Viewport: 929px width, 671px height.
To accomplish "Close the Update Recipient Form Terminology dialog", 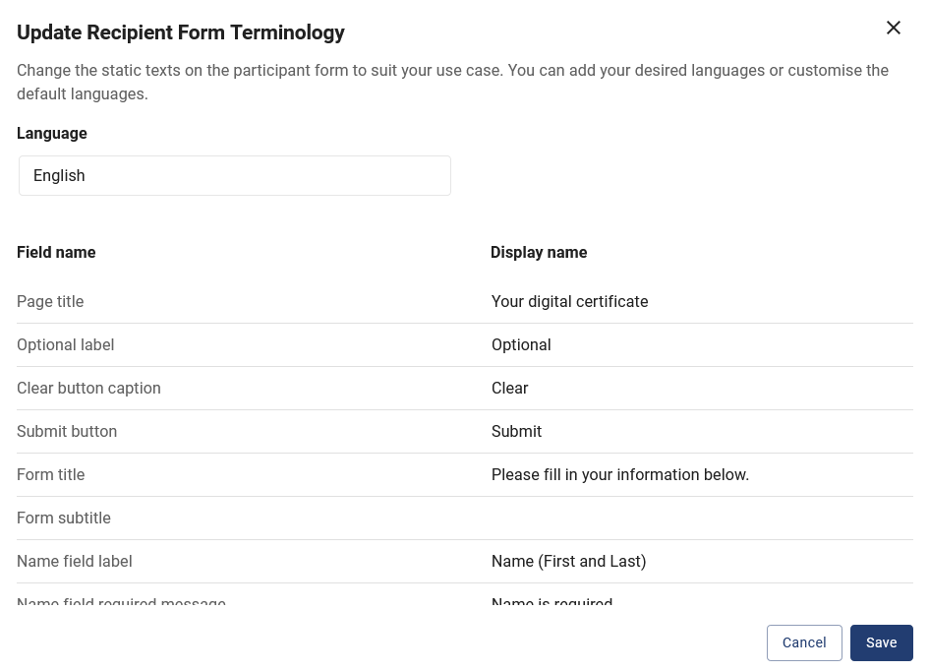I will [894, 28].
